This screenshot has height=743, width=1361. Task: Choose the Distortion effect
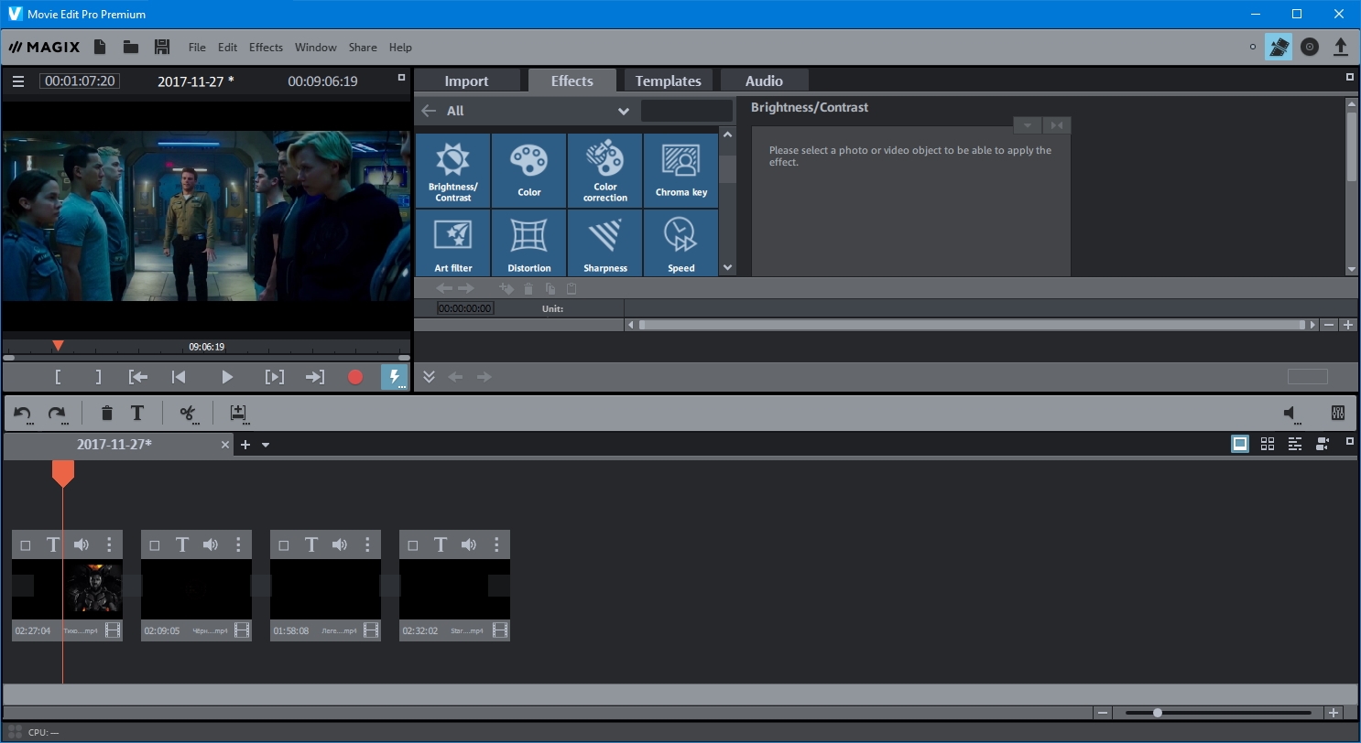[528, 242]
